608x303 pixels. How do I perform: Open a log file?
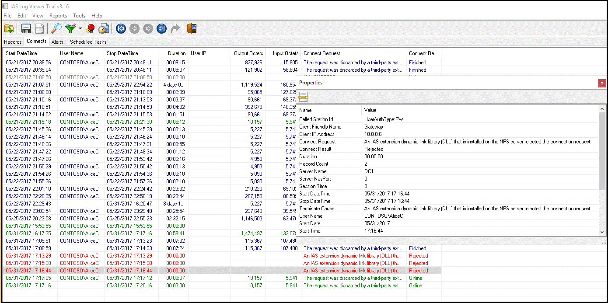pos(9,28)
